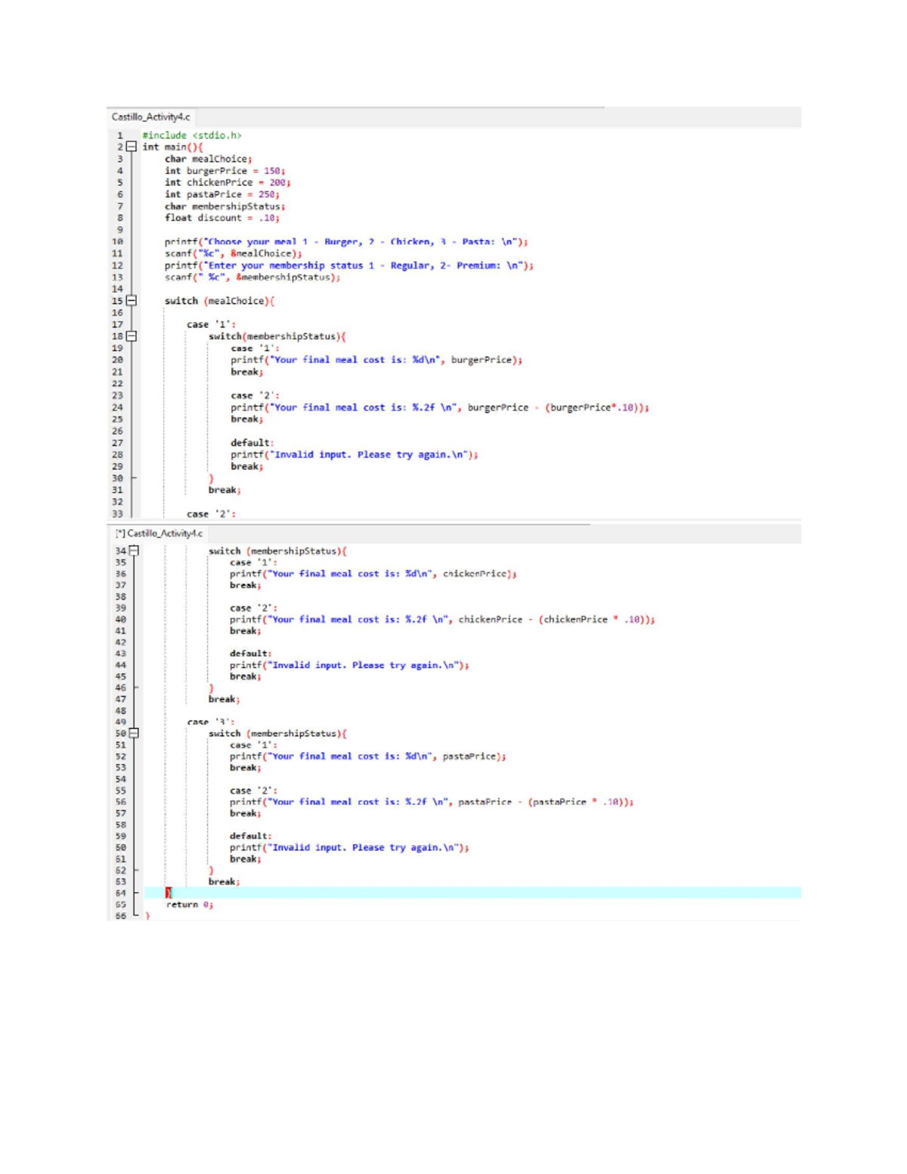Place cursor on the #include stdio.h line
907x1174 pixels.
coord(191,135)
